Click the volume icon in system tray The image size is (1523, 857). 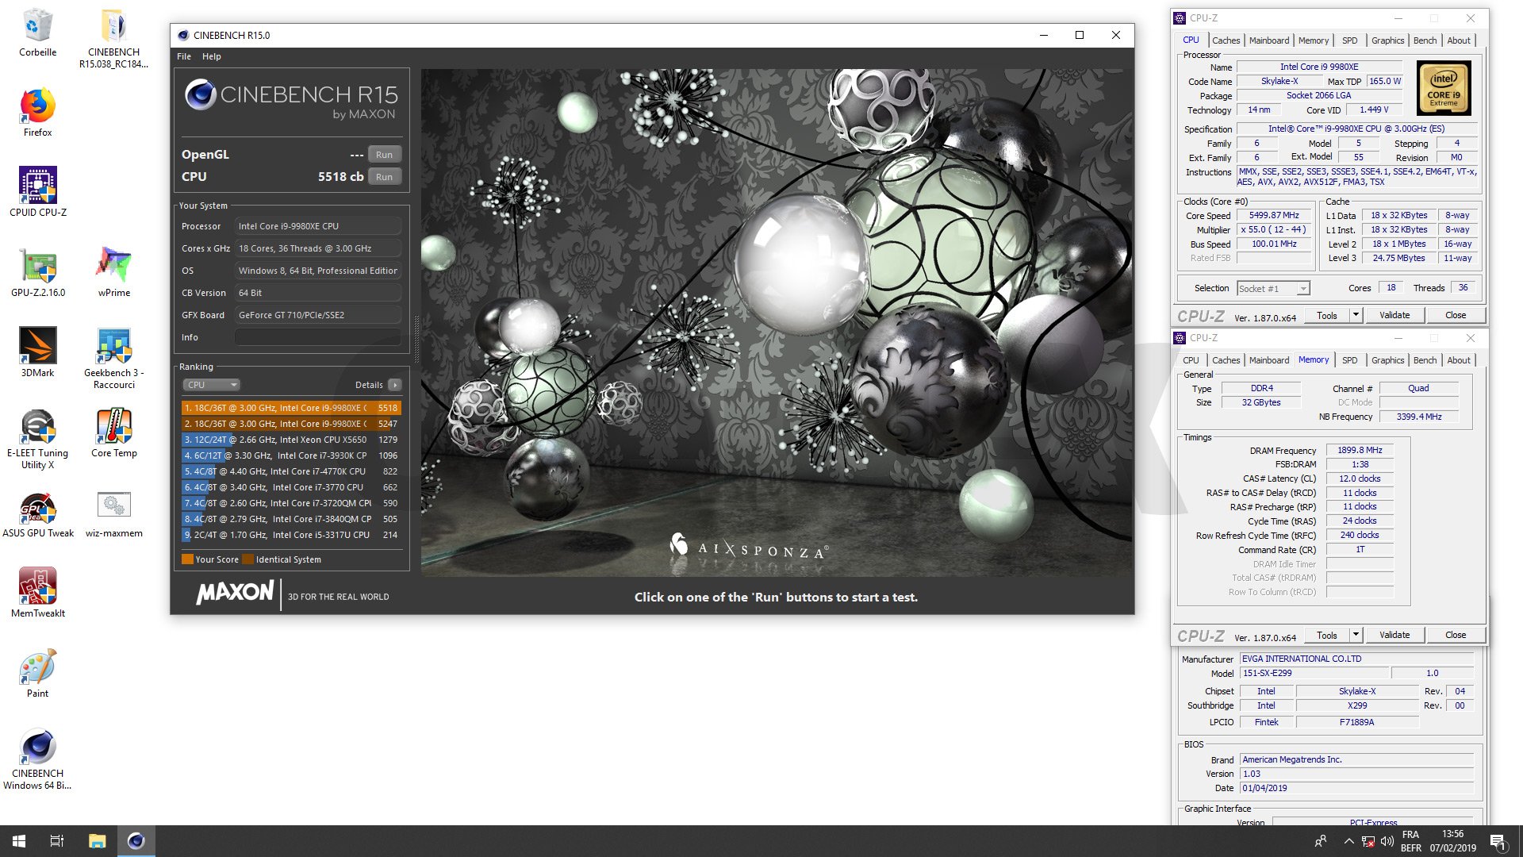pos(1387,841)
